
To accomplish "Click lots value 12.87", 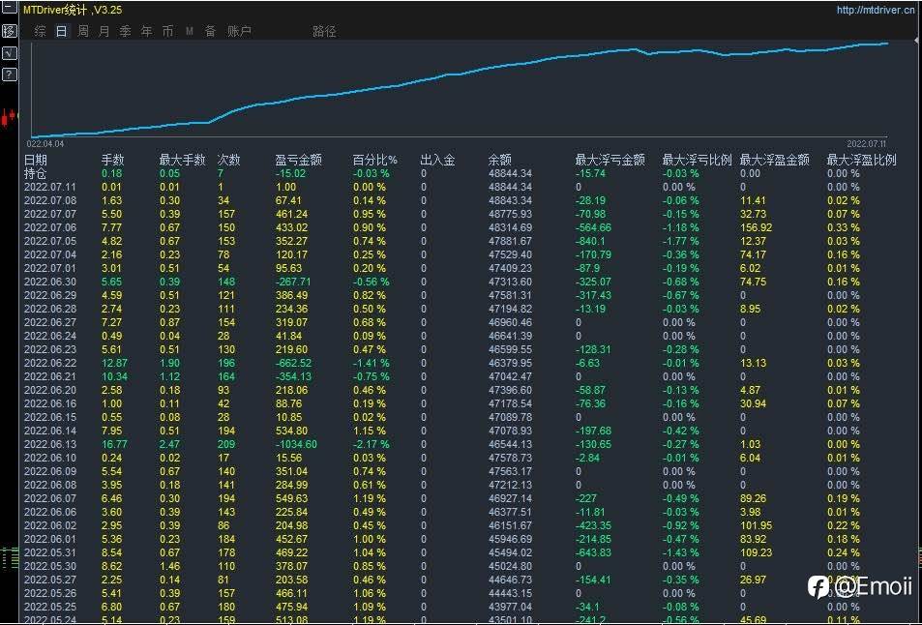I will pyautogui.click(x=114, y=364).
